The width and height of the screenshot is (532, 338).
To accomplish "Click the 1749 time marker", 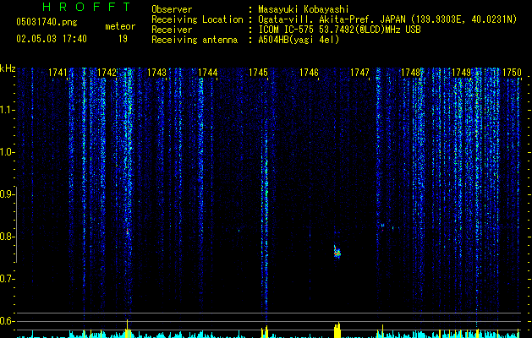I will point(462,73).
